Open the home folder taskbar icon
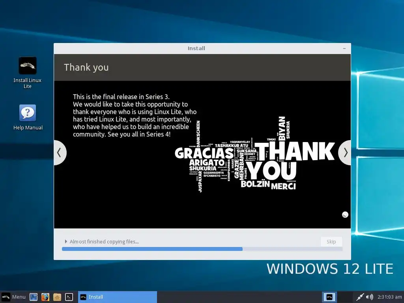The image size is (404, 303). pyautogui.click(x=57, y=297)
